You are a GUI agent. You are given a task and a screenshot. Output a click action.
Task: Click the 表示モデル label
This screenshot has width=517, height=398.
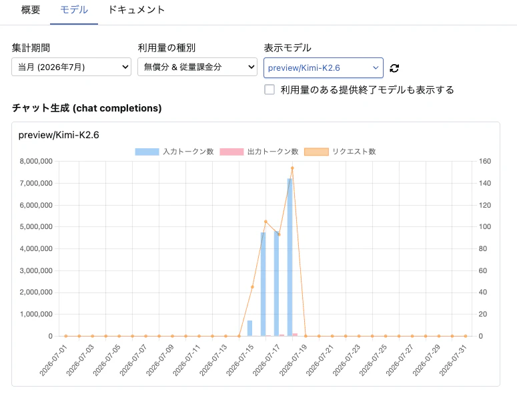click(x=288, y=48)
